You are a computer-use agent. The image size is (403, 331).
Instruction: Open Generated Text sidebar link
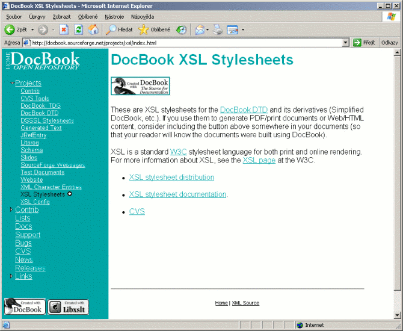click(41, 128)
